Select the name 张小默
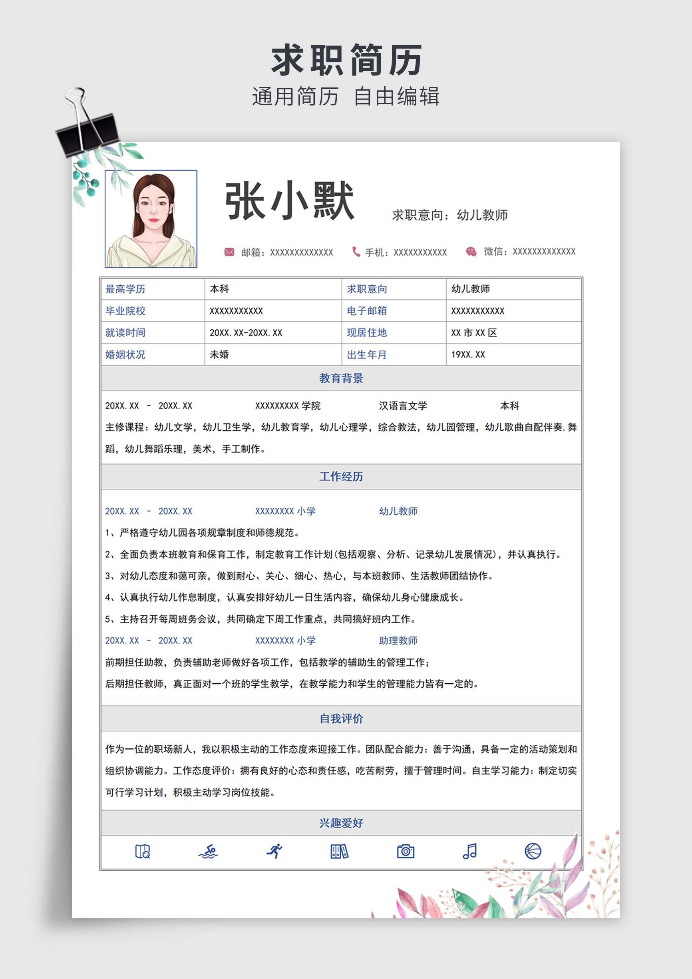Viewport: 692px width, 979px height. 290,201
